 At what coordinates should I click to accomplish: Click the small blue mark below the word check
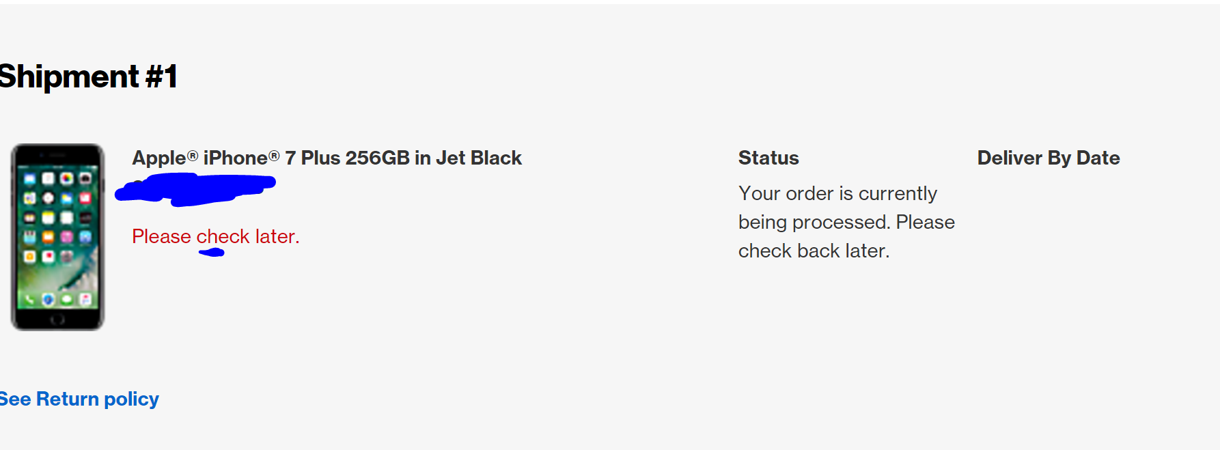tap(212, 253)
